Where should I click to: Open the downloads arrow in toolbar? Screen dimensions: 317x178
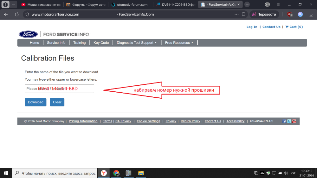point(311,14)
